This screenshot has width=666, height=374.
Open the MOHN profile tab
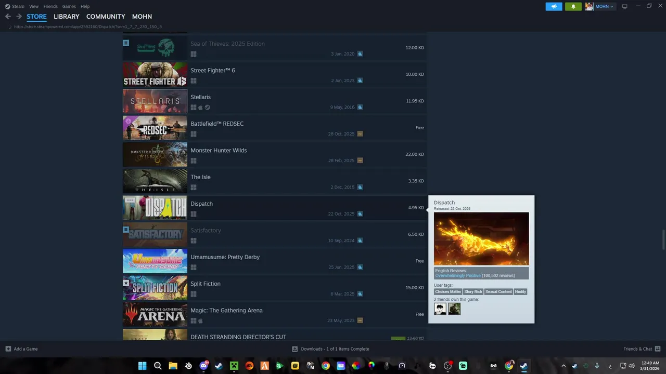pyautogui.click(x=142, y=17)
